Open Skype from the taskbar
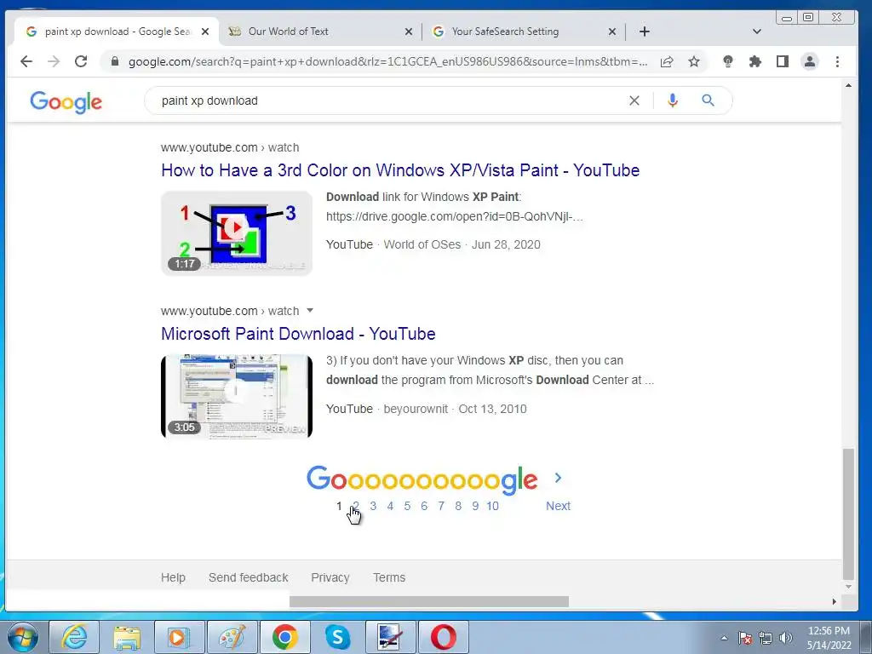The height and width of the screenshot is (654, 872). coord(337,637)
